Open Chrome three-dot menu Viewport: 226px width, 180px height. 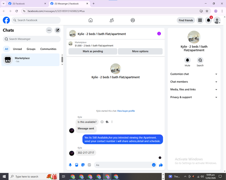click(222, 11)
